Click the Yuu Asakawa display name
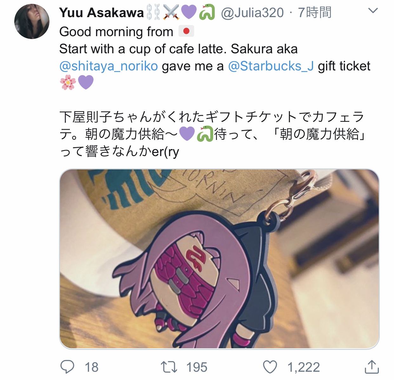 (x=102, y=13)
